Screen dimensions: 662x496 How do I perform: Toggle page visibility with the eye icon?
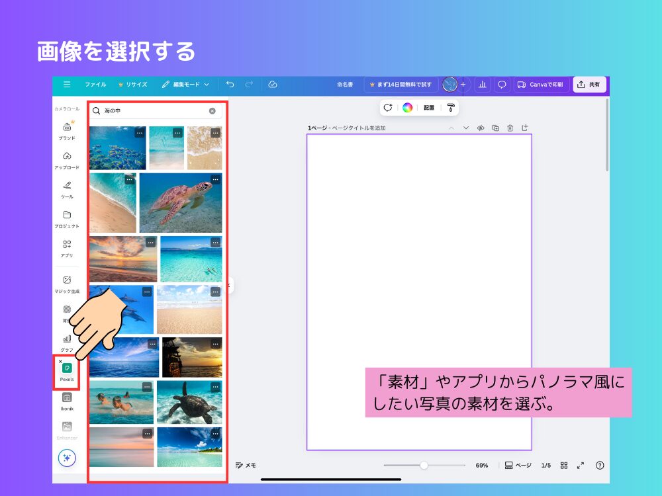tap(480, 128)
